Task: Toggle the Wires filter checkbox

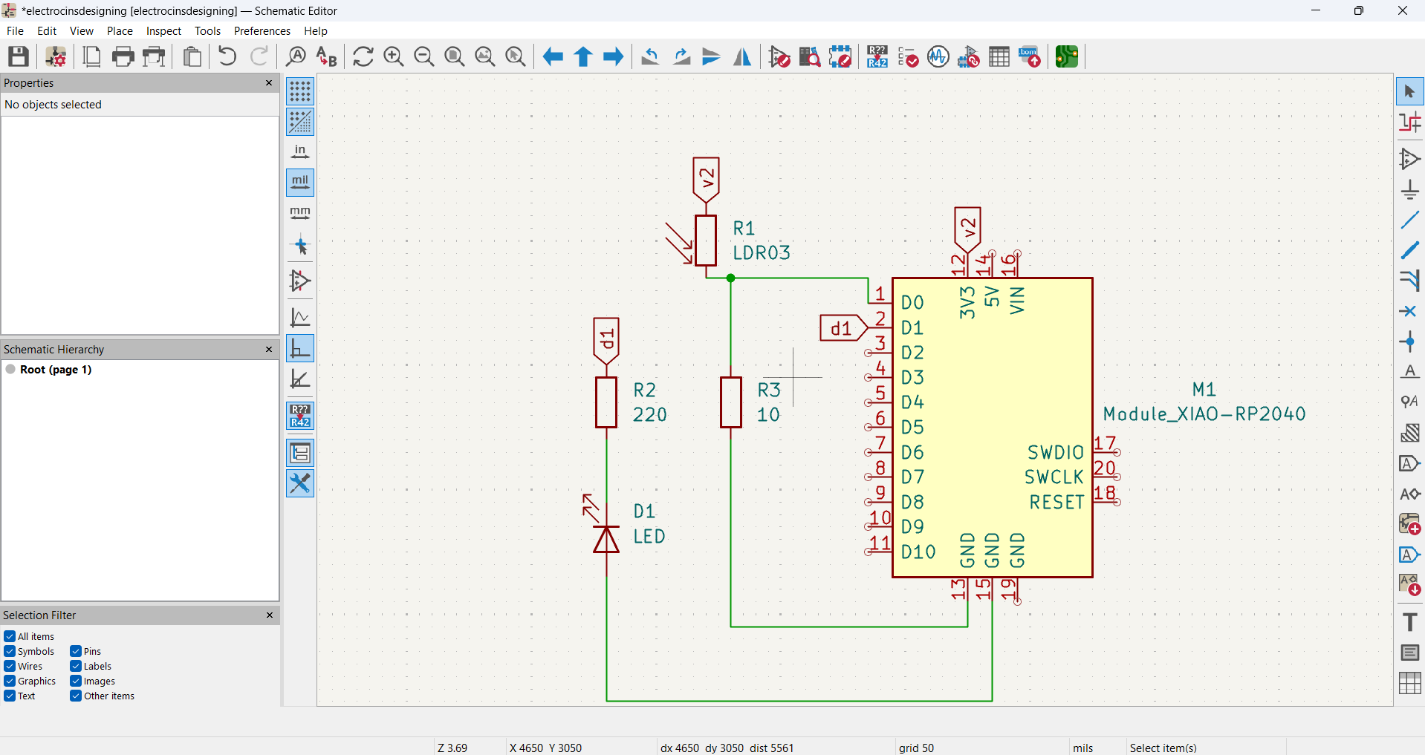Action: 10,666
